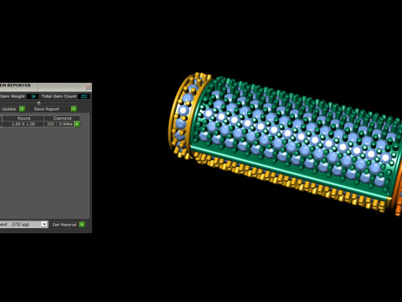Click the 252 count cell in table
This screenshot has height=302, width=402.
click(x=51, y=124)
